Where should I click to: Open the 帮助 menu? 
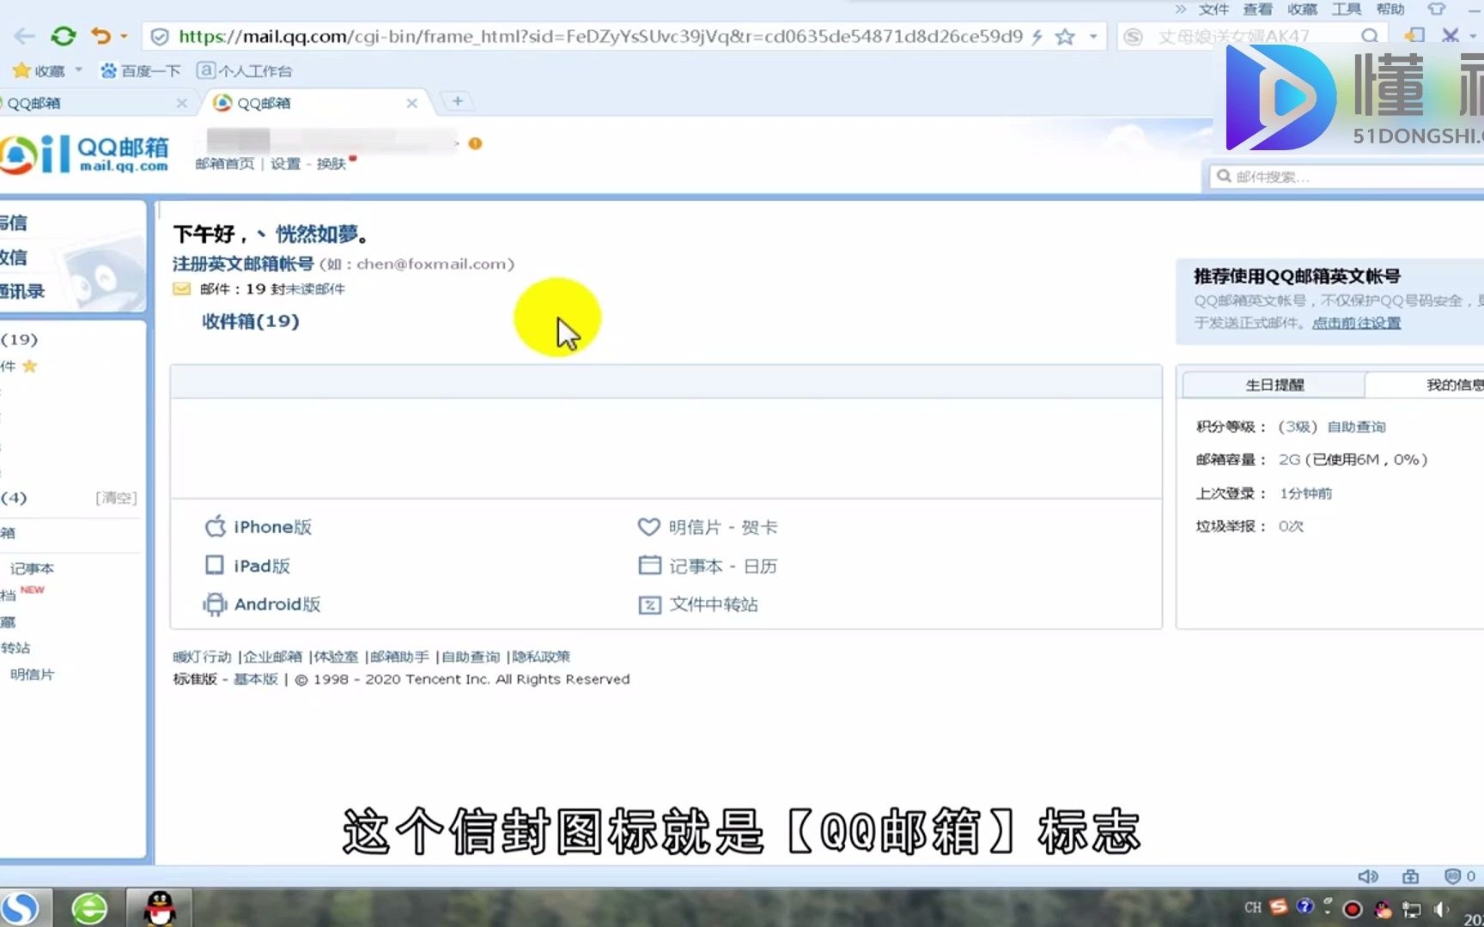pyautogui.click(x=1390, y=9)
